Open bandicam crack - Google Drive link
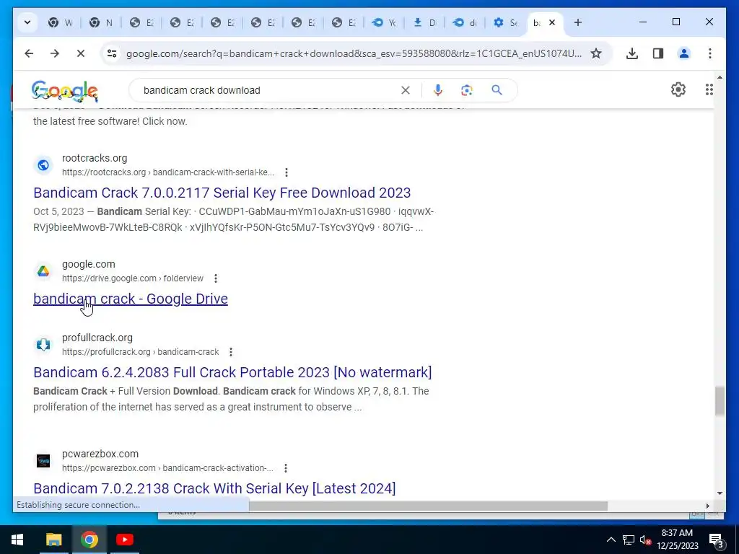 point(131,299)
